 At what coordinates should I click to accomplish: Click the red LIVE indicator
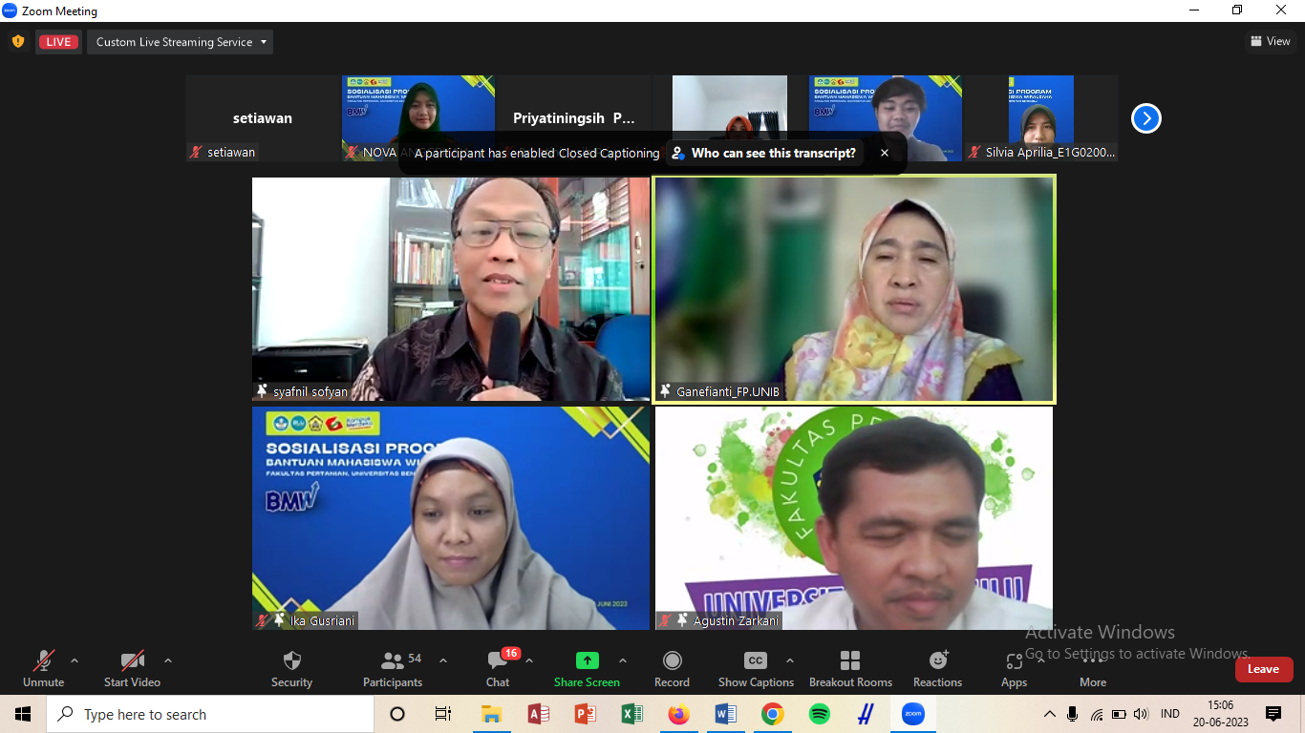[x=58, y=42]
